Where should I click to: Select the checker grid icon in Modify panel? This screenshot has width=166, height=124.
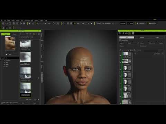click(x=133, y=33)
